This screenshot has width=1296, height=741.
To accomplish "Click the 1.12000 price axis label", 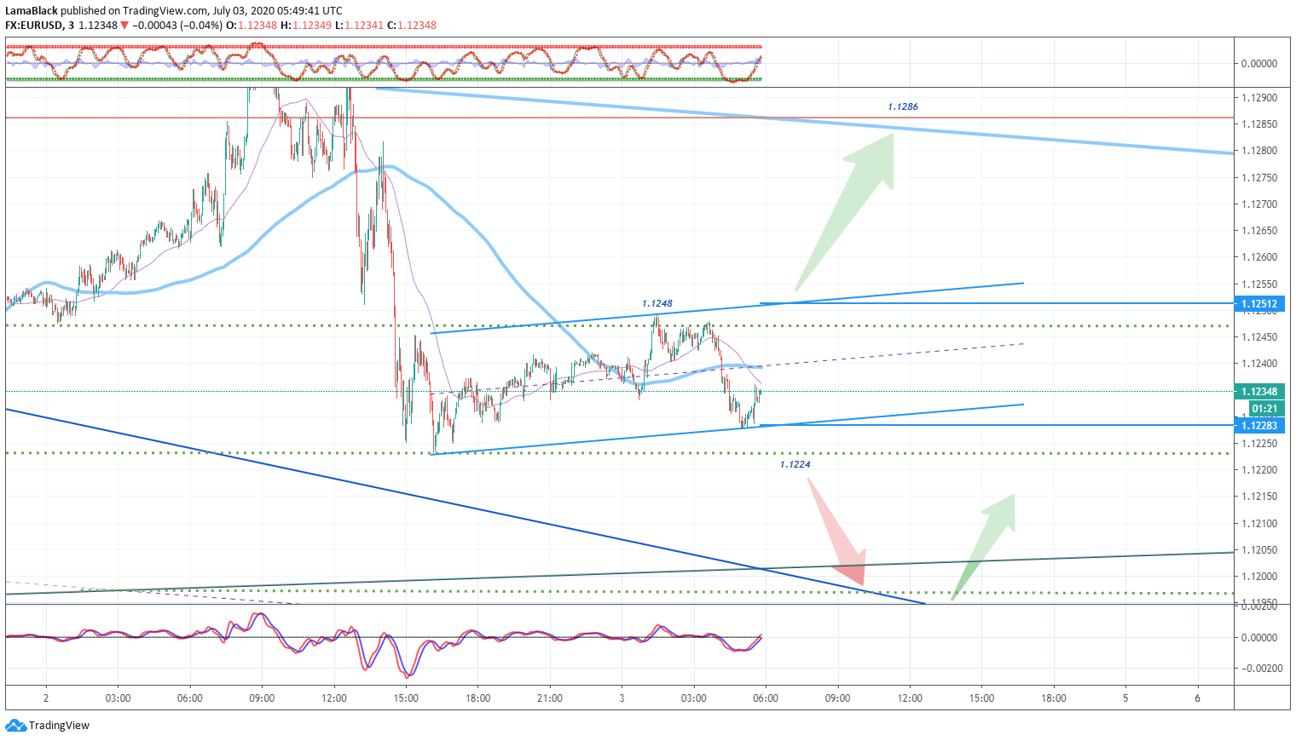I will pos(1259,577).
